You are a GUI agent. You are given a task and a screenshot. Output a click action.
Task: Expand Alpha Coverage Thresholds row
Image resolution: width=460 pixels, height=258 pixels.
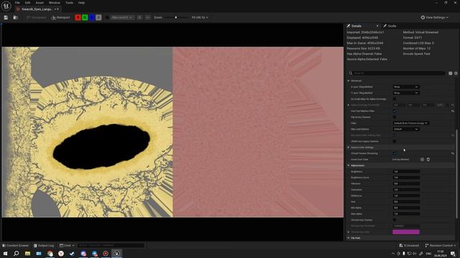349,105
